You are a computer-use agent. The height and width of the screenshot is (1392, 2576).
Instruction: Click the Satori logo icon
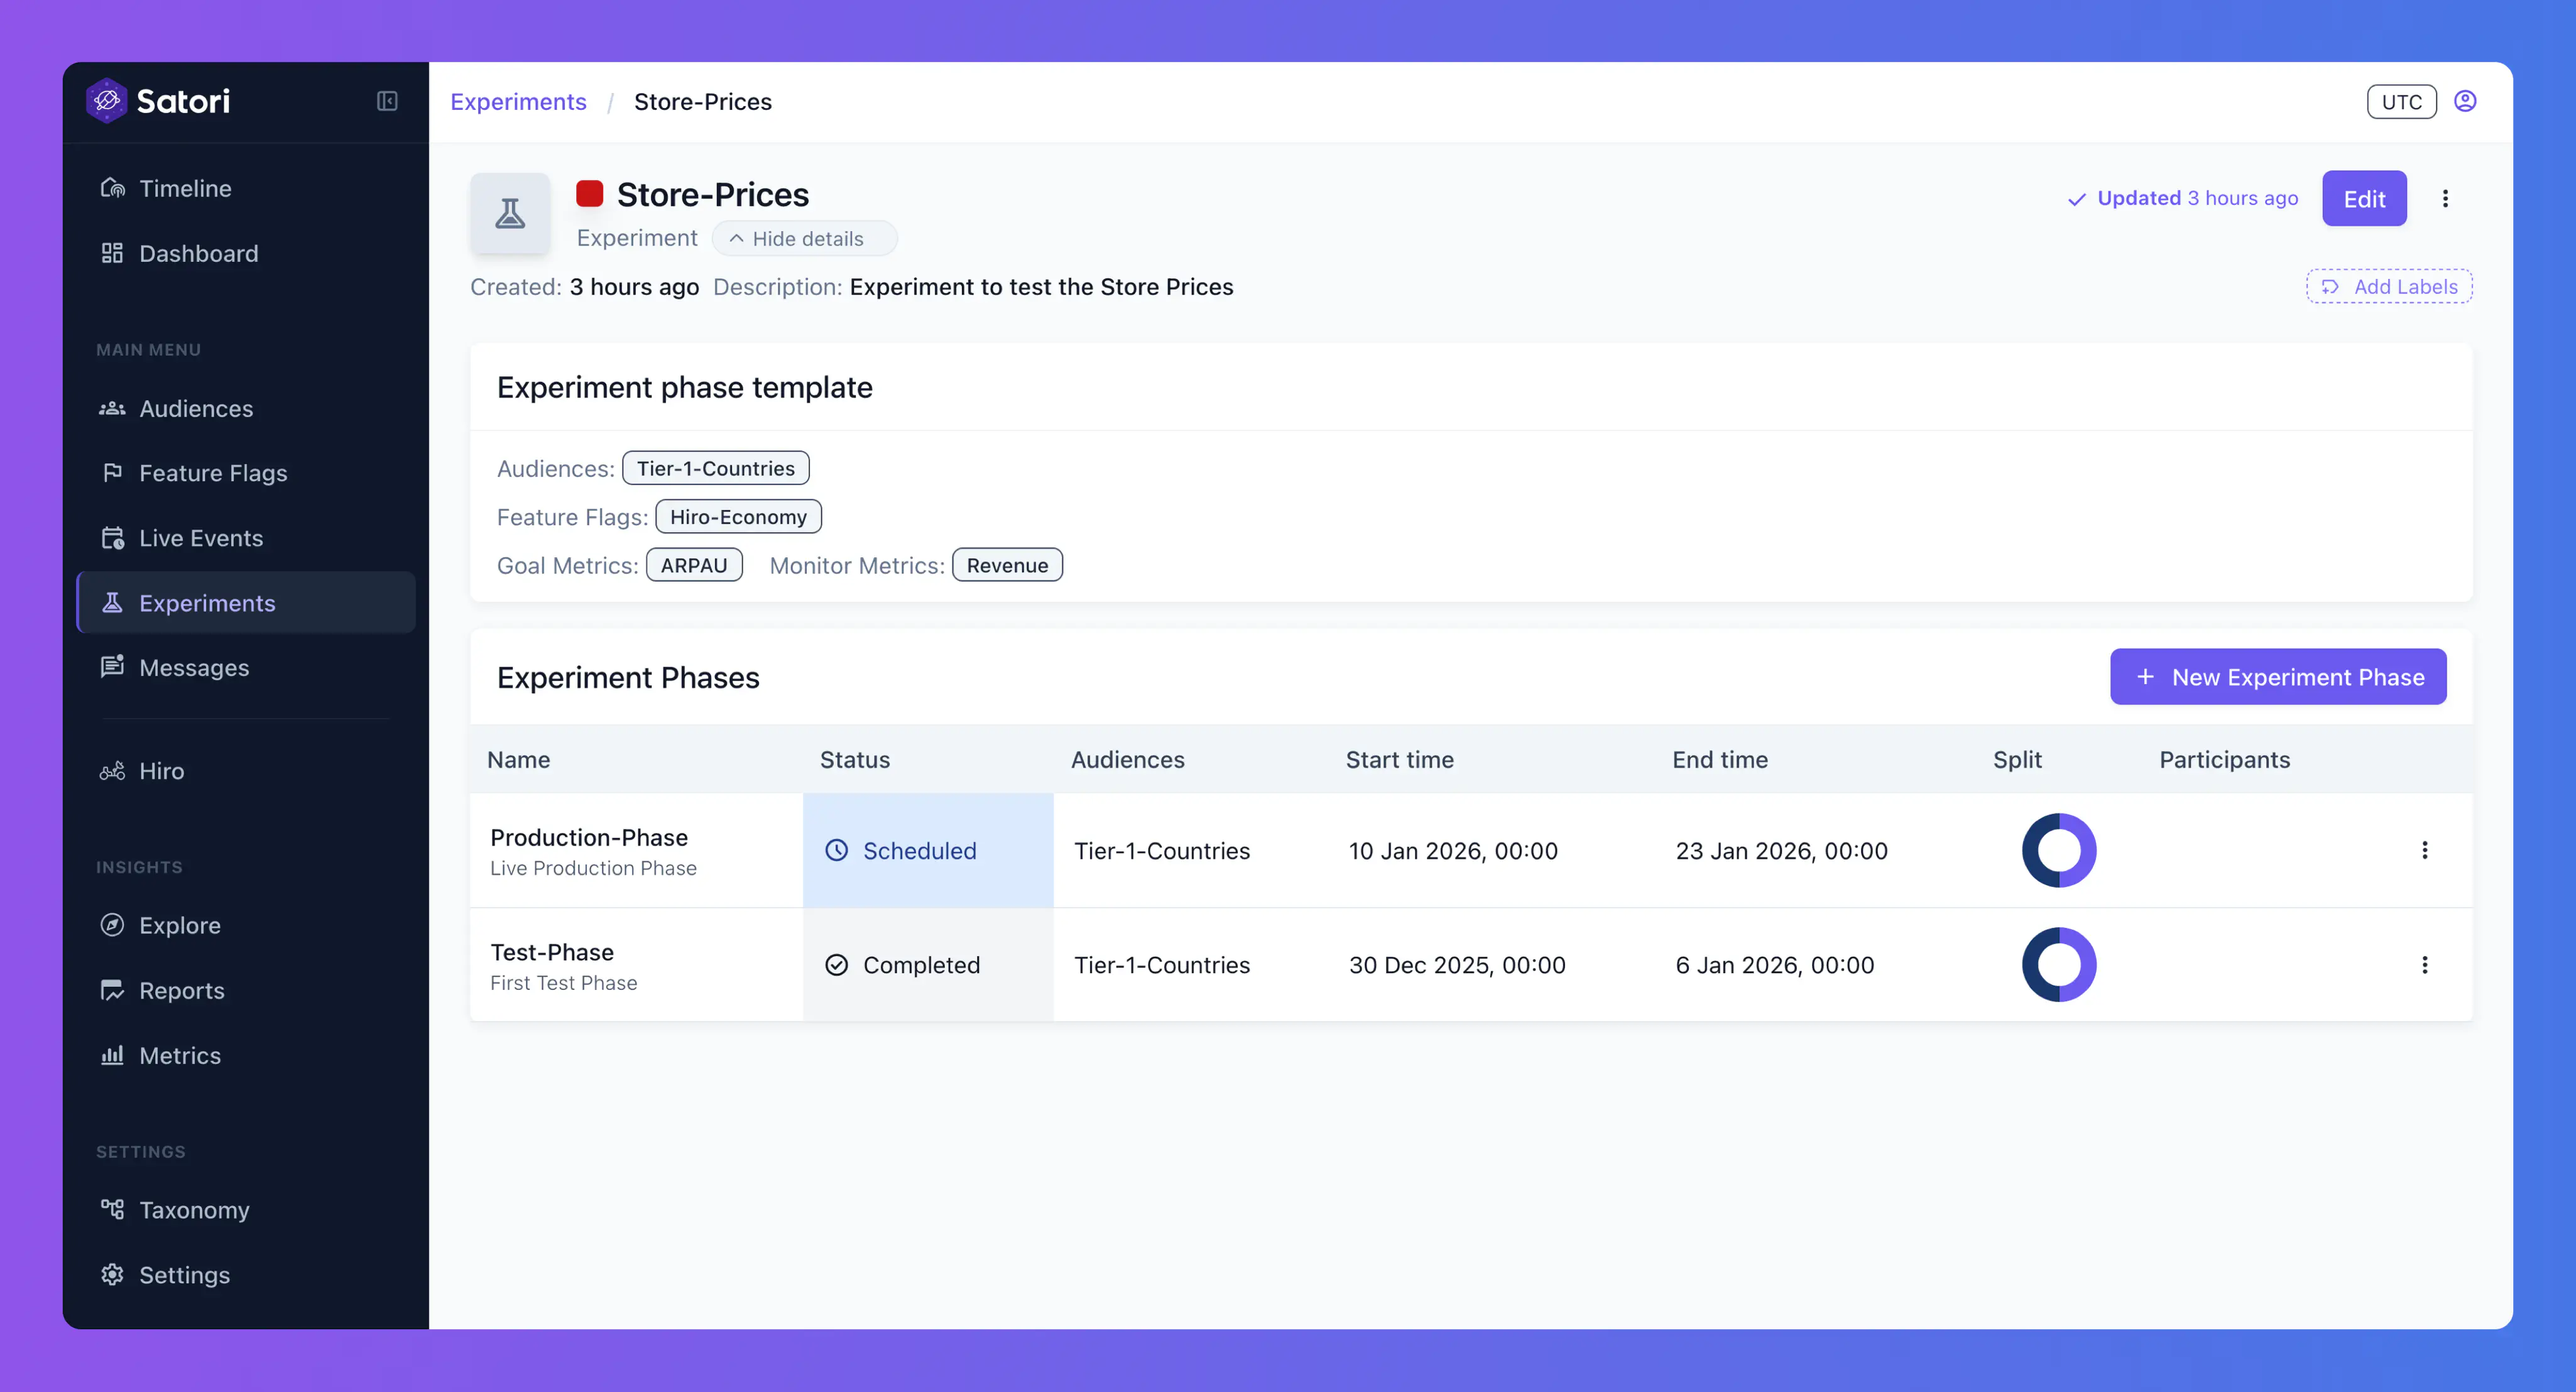click(107, 101)
